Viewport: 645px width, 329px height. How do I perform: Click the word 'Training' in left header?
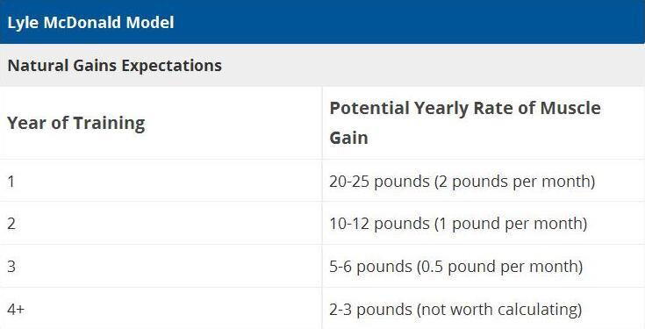point(109,124)
